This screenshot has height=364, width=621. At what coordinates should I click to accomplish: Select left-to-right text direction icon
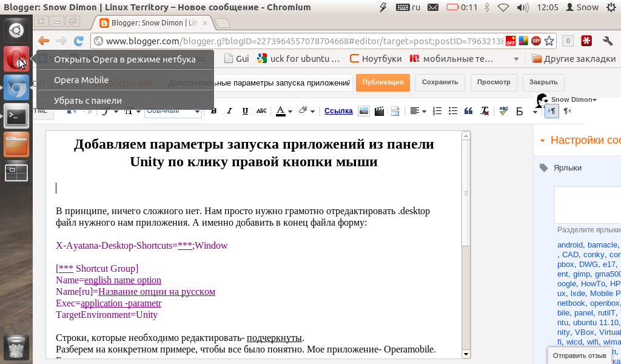click(x=552, y=111)
